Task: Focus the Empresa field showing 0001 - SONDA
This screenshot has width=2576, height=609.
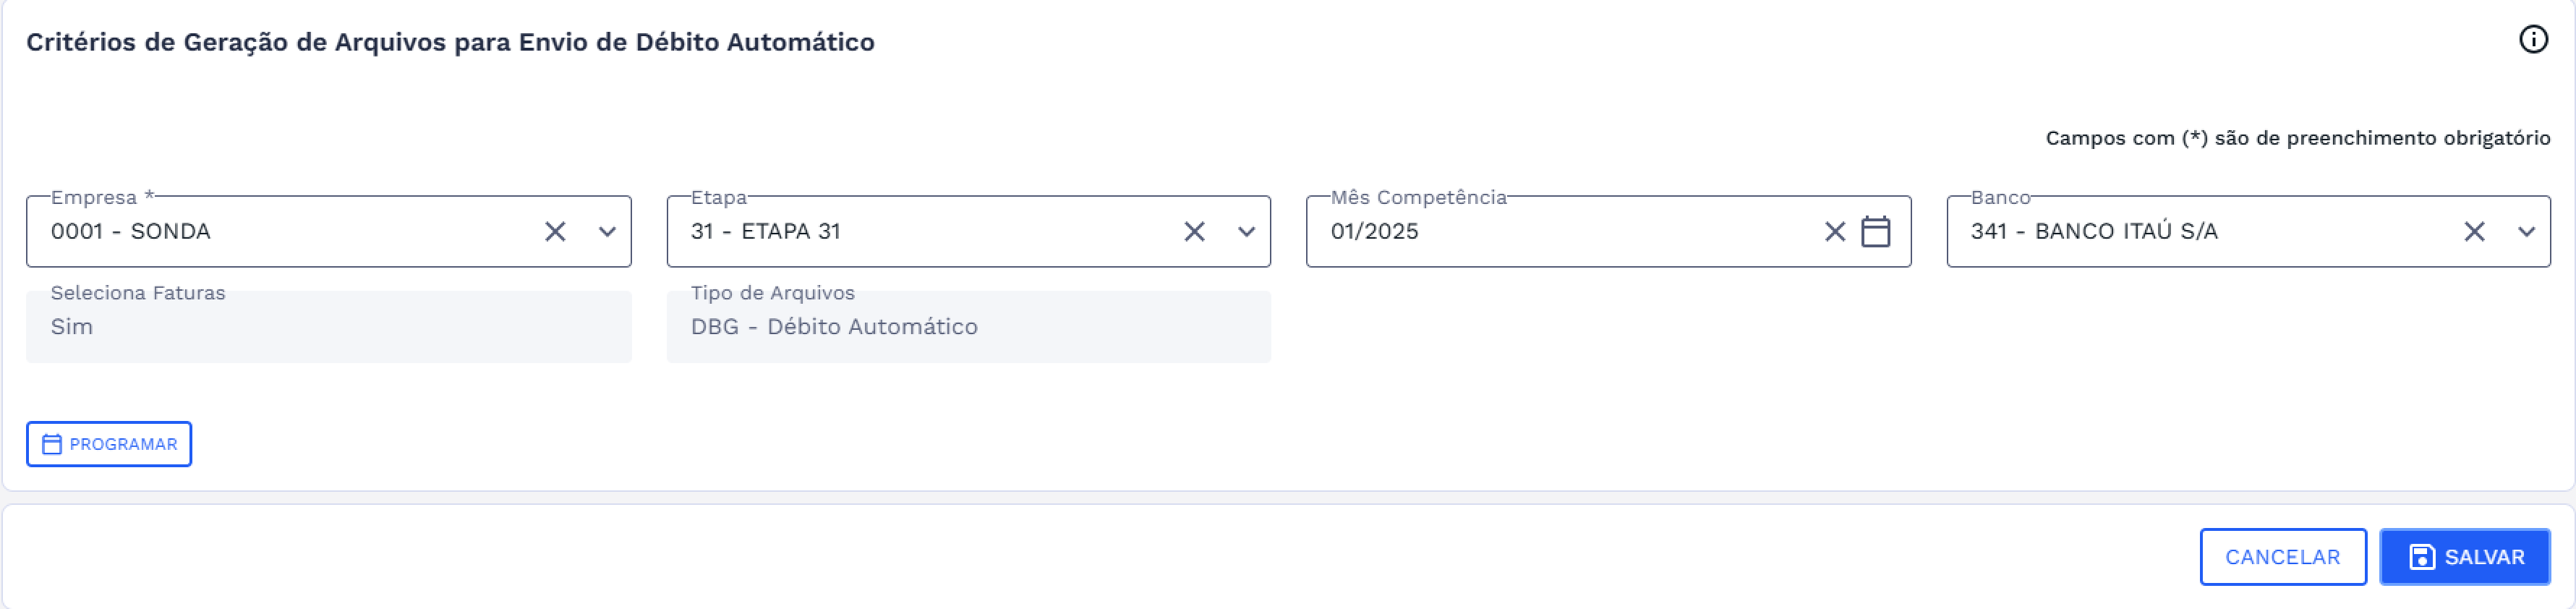Action: [280, 232]
